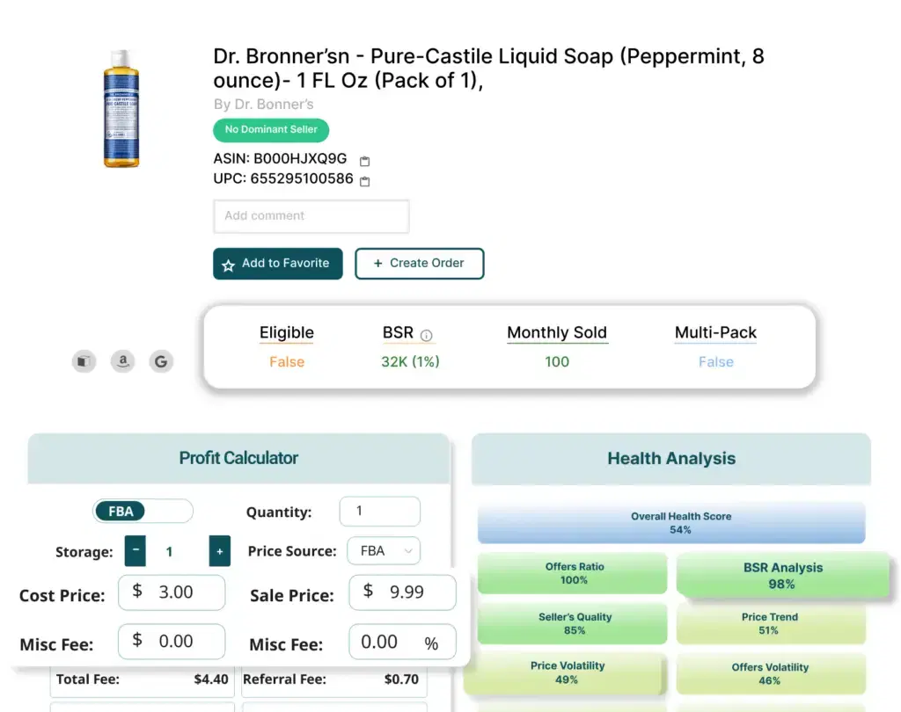Copy the UPC with its clipboard icon
The height and width of the screenshot is (712, 901).
(x=365, y=181)
